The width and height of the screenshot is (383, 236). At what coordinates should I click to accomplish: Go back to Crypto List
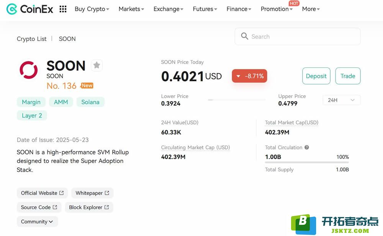(31, 39)
